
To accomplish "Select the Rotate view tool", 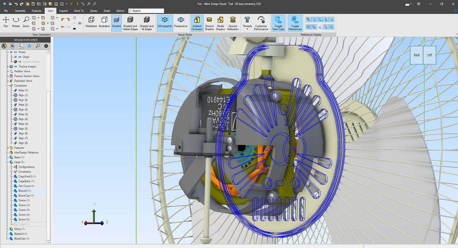I will click(x=16, y=22).
